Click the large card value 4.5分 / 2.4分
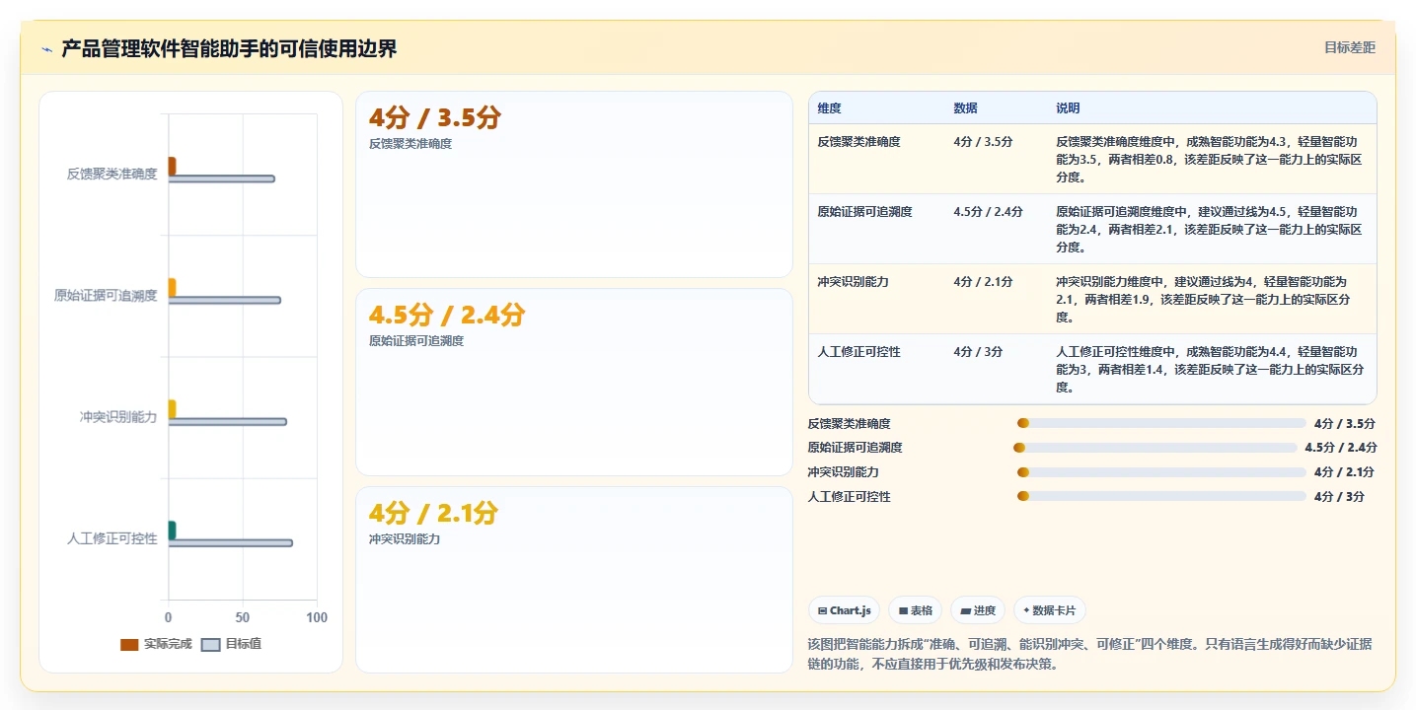Screen dimensions: 1416x710 (x=447, y=316)
